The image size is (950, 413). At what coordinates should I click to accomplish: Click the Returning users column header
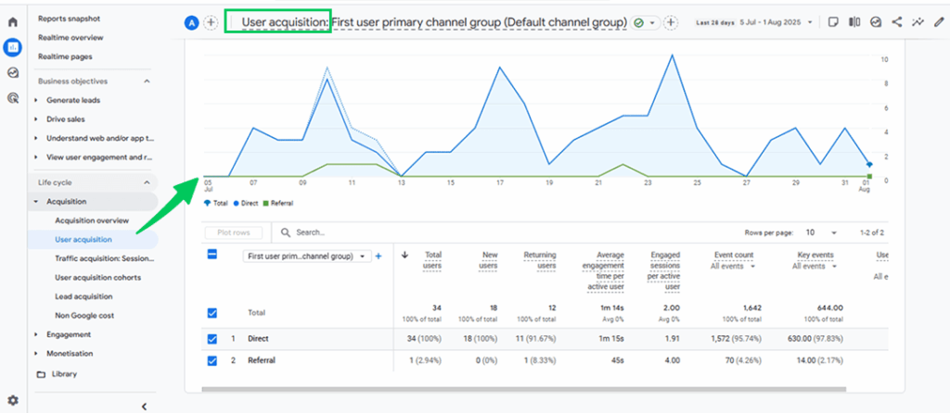(539, 260)
